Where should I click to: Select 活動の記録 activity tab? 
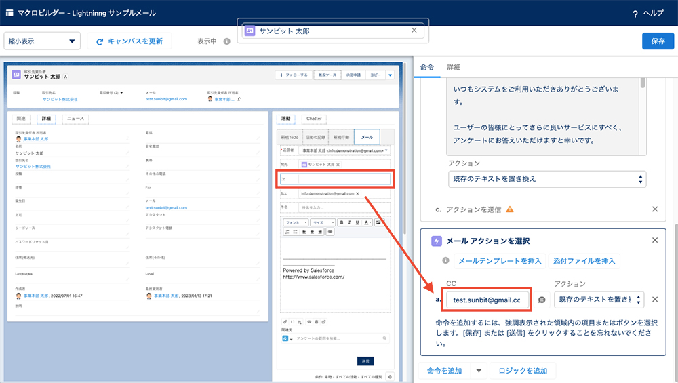315,137
